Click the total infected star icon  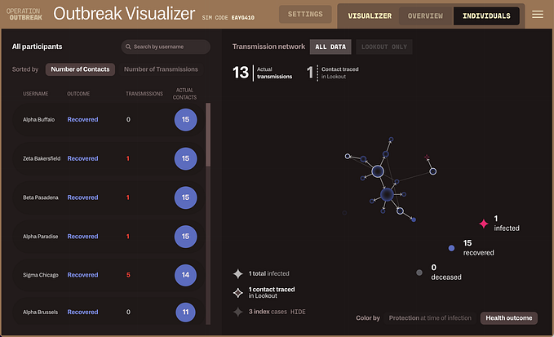point(238,273)
